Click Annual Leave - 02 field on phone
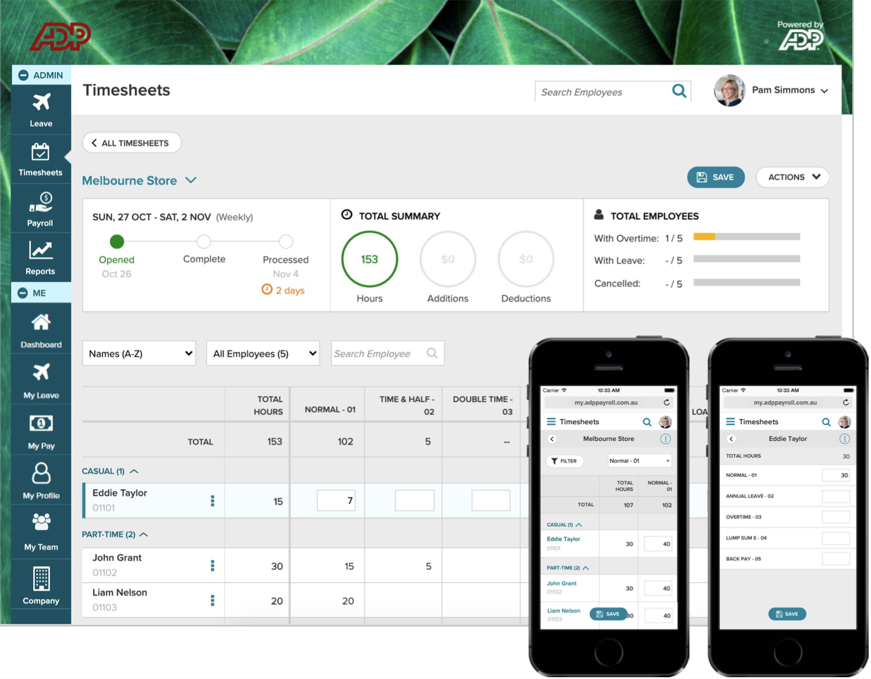The width and height of the screenshot is (871, 679). (836, 496)
